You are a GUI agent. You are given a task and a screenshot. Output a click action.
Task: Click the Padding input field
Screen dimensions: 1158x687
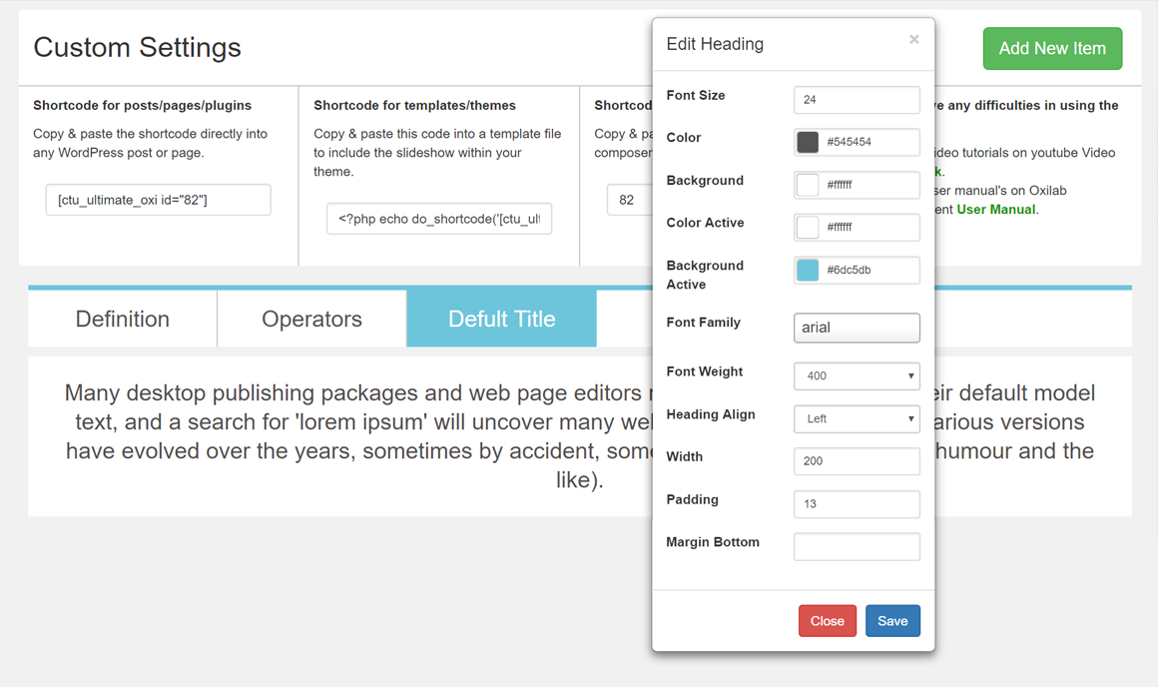tap(857, 504)
